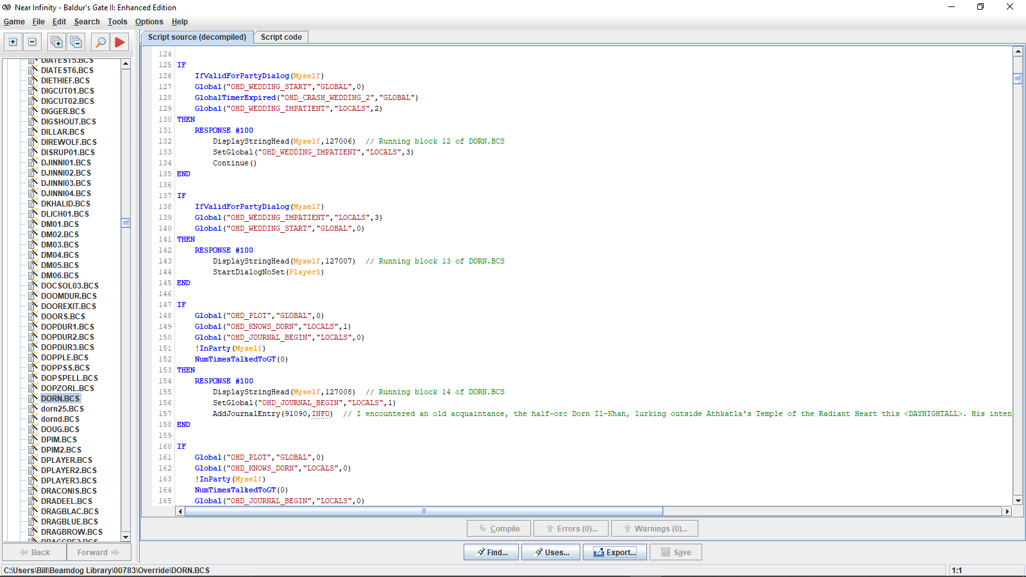This screenshot has width=1026, height=577.
Task: Click the file icon beside DOUG.BCS
Action: (33, 429)
